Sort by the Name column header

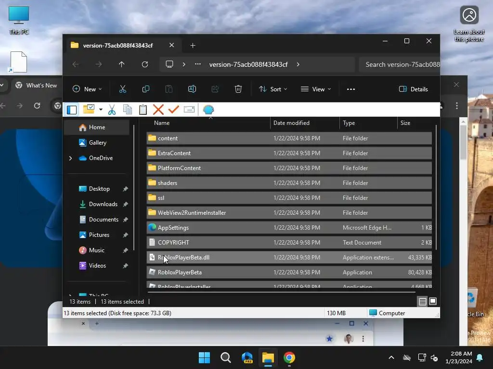tap(208, 123)
